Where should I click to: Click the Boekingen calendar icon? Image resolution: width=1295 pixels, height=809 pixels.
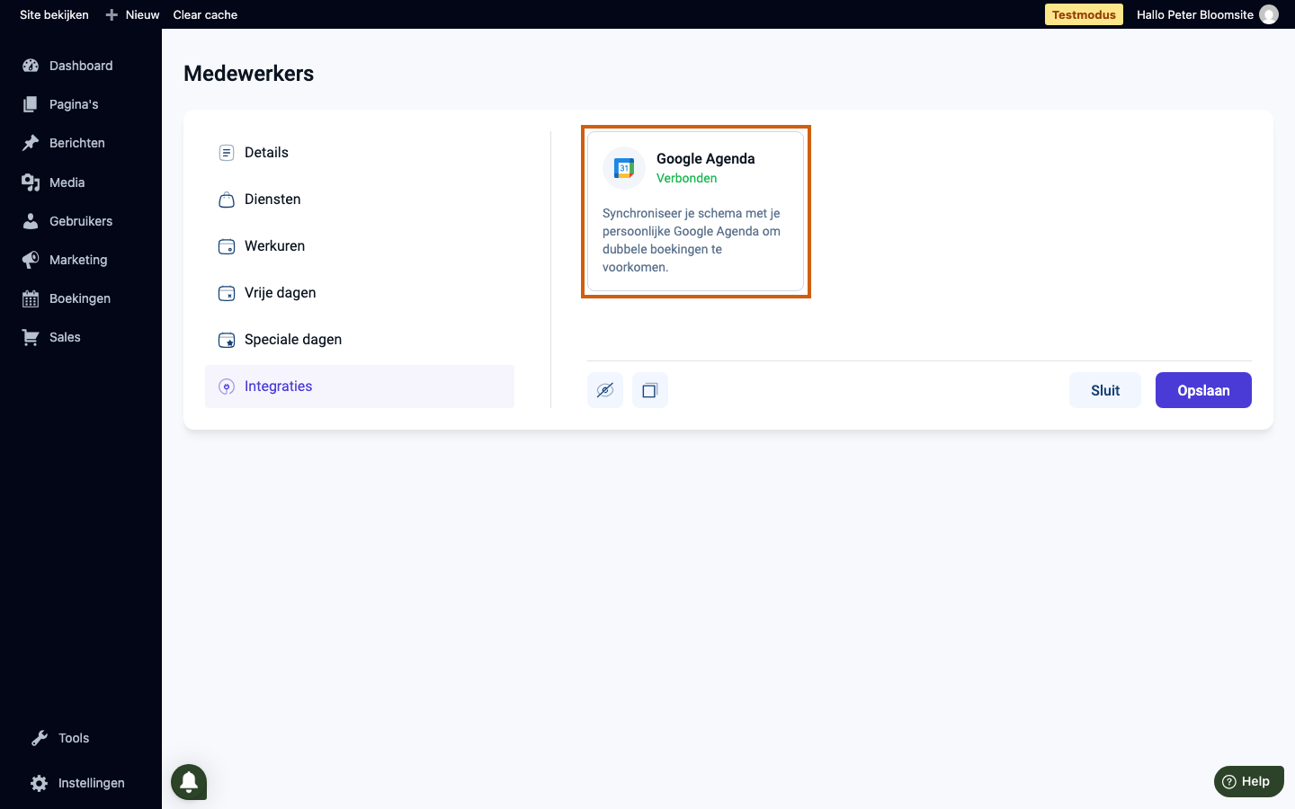[31, 298]
